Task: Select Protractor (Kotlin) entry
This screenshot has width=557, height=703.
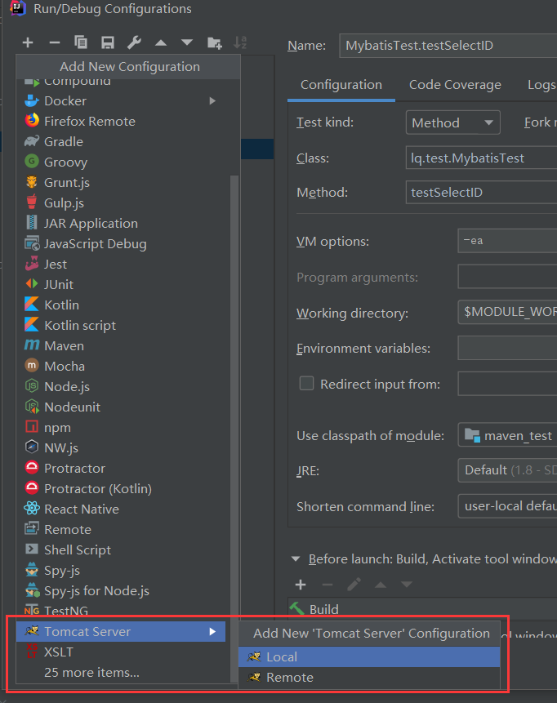Action: [121, 488]
